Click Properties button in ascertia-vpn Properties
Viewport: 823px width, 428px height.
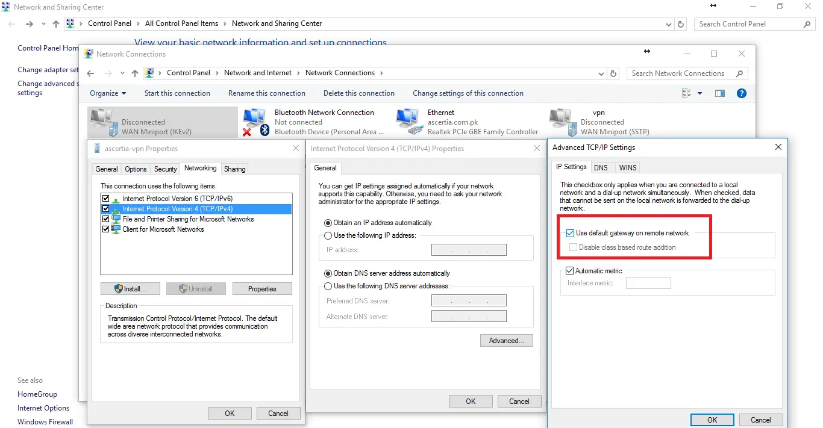coord(262,289)
